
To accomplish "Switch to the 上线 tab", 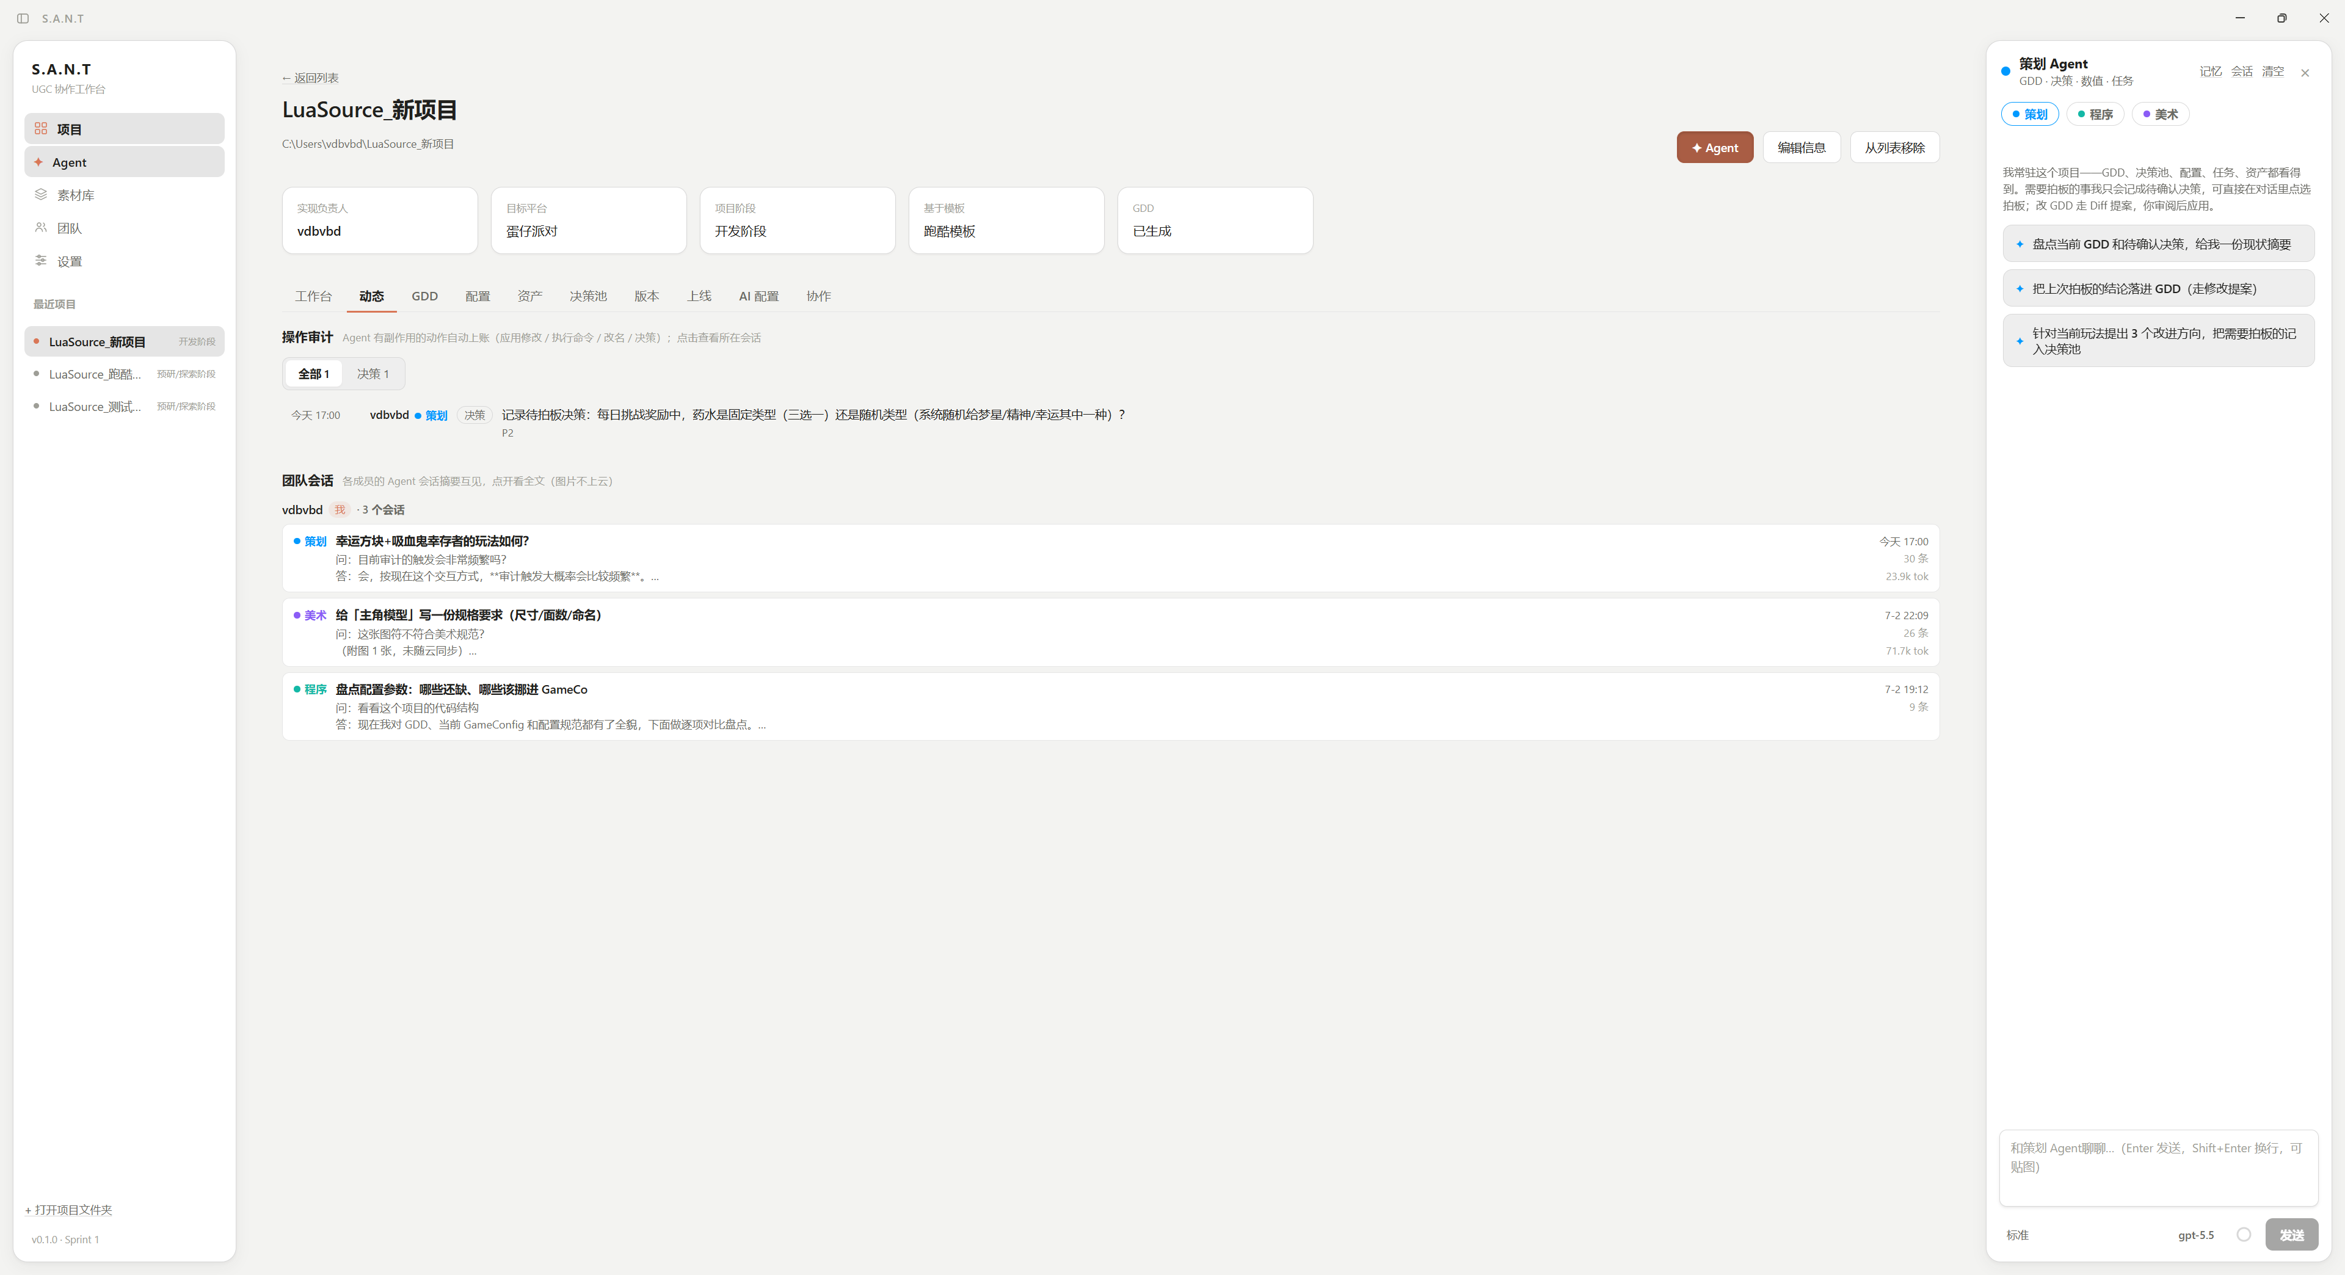I will pos(699,296).
